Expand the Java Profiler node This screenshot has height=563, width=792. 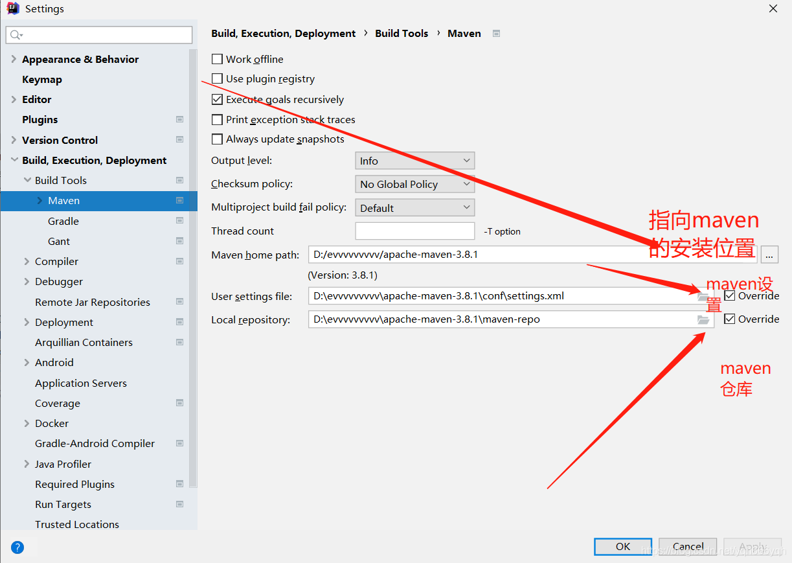27,464
